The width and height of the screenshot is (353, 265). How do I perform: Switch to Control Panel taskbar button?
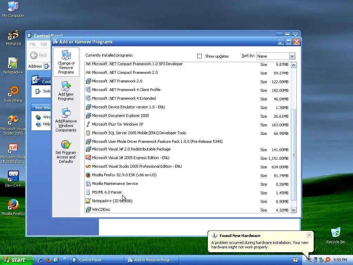point(97,260)
